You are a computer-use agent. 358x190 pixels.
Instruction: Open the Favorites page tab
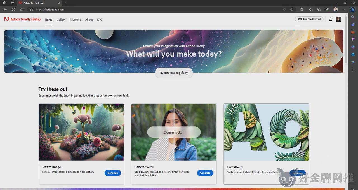75,20
